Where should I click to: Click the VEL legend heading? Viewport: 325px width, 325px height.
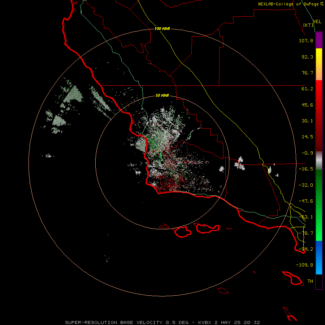click(x=317, y=22)
